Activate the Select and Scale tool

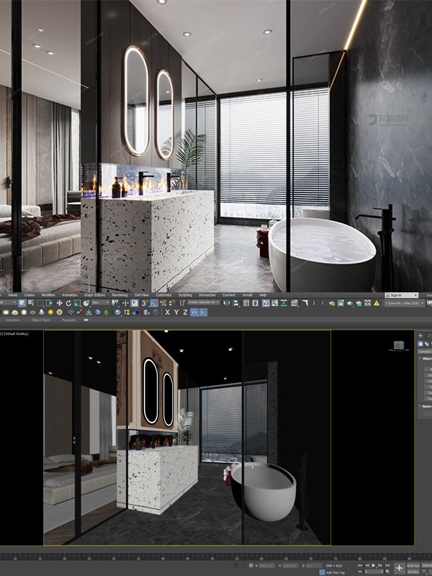pos(77,303)
